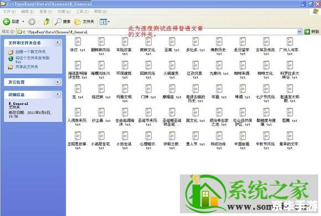
Task: Select the 最早的文字.txt file
Action: [x=289, y=141]
